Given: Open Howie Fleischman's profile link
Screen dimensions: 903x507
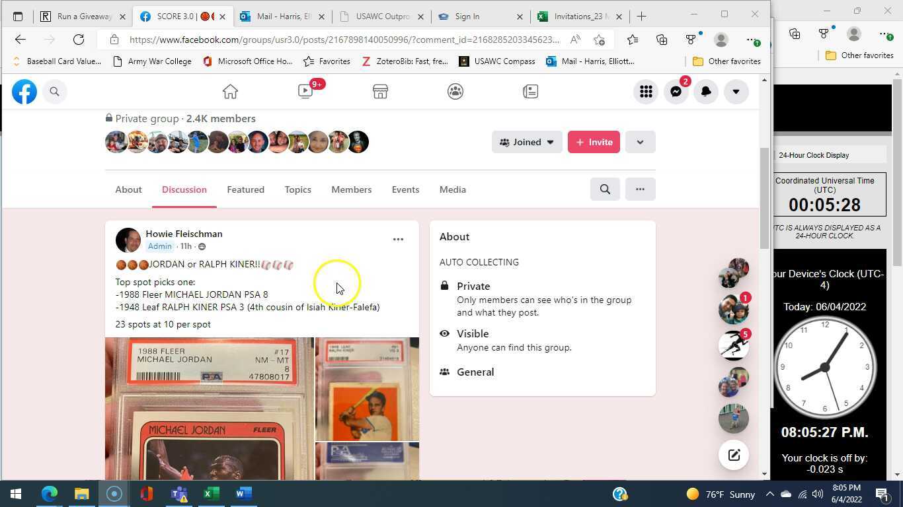Looking at the screenshot, I should point(184,234).
